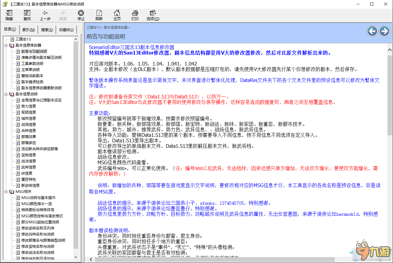Image resolution: width=393 pixels, height=263 pixels.
Task: Go back with 上一步 toolbar button
Action: tap(45, 15)
